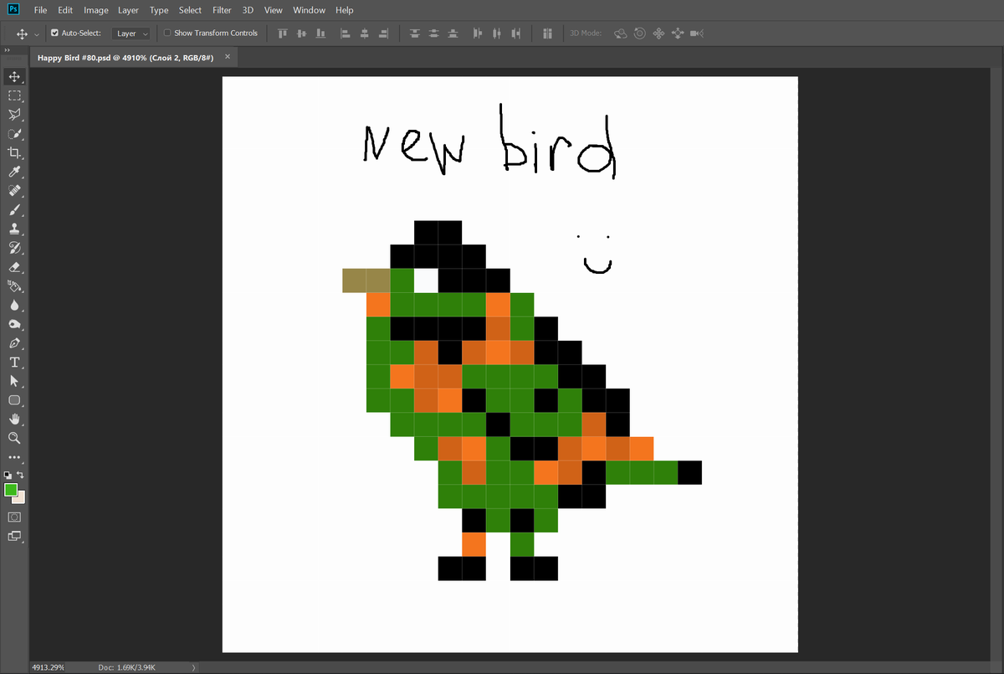This screenshot has height=674, width=1004.
Task: Select the Horizontal Type tool
Action: (x=14, y=363)
